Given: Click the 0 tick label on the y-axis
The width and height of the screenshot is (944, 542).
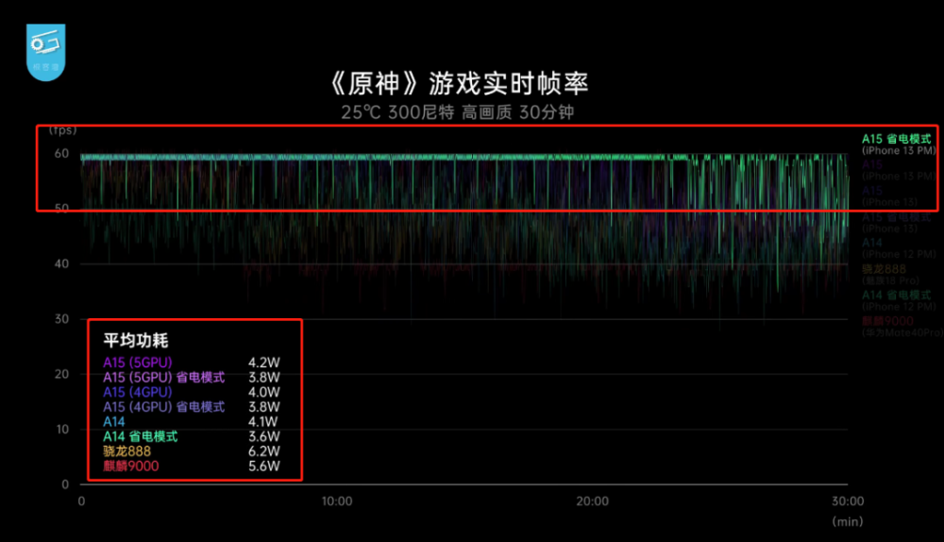Looking at the screenshot, I should pyautogui.click(x=65, y=484).
